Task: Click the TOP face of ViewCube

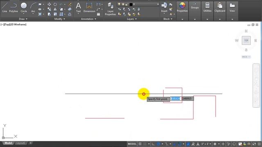Action: point(246,40)
